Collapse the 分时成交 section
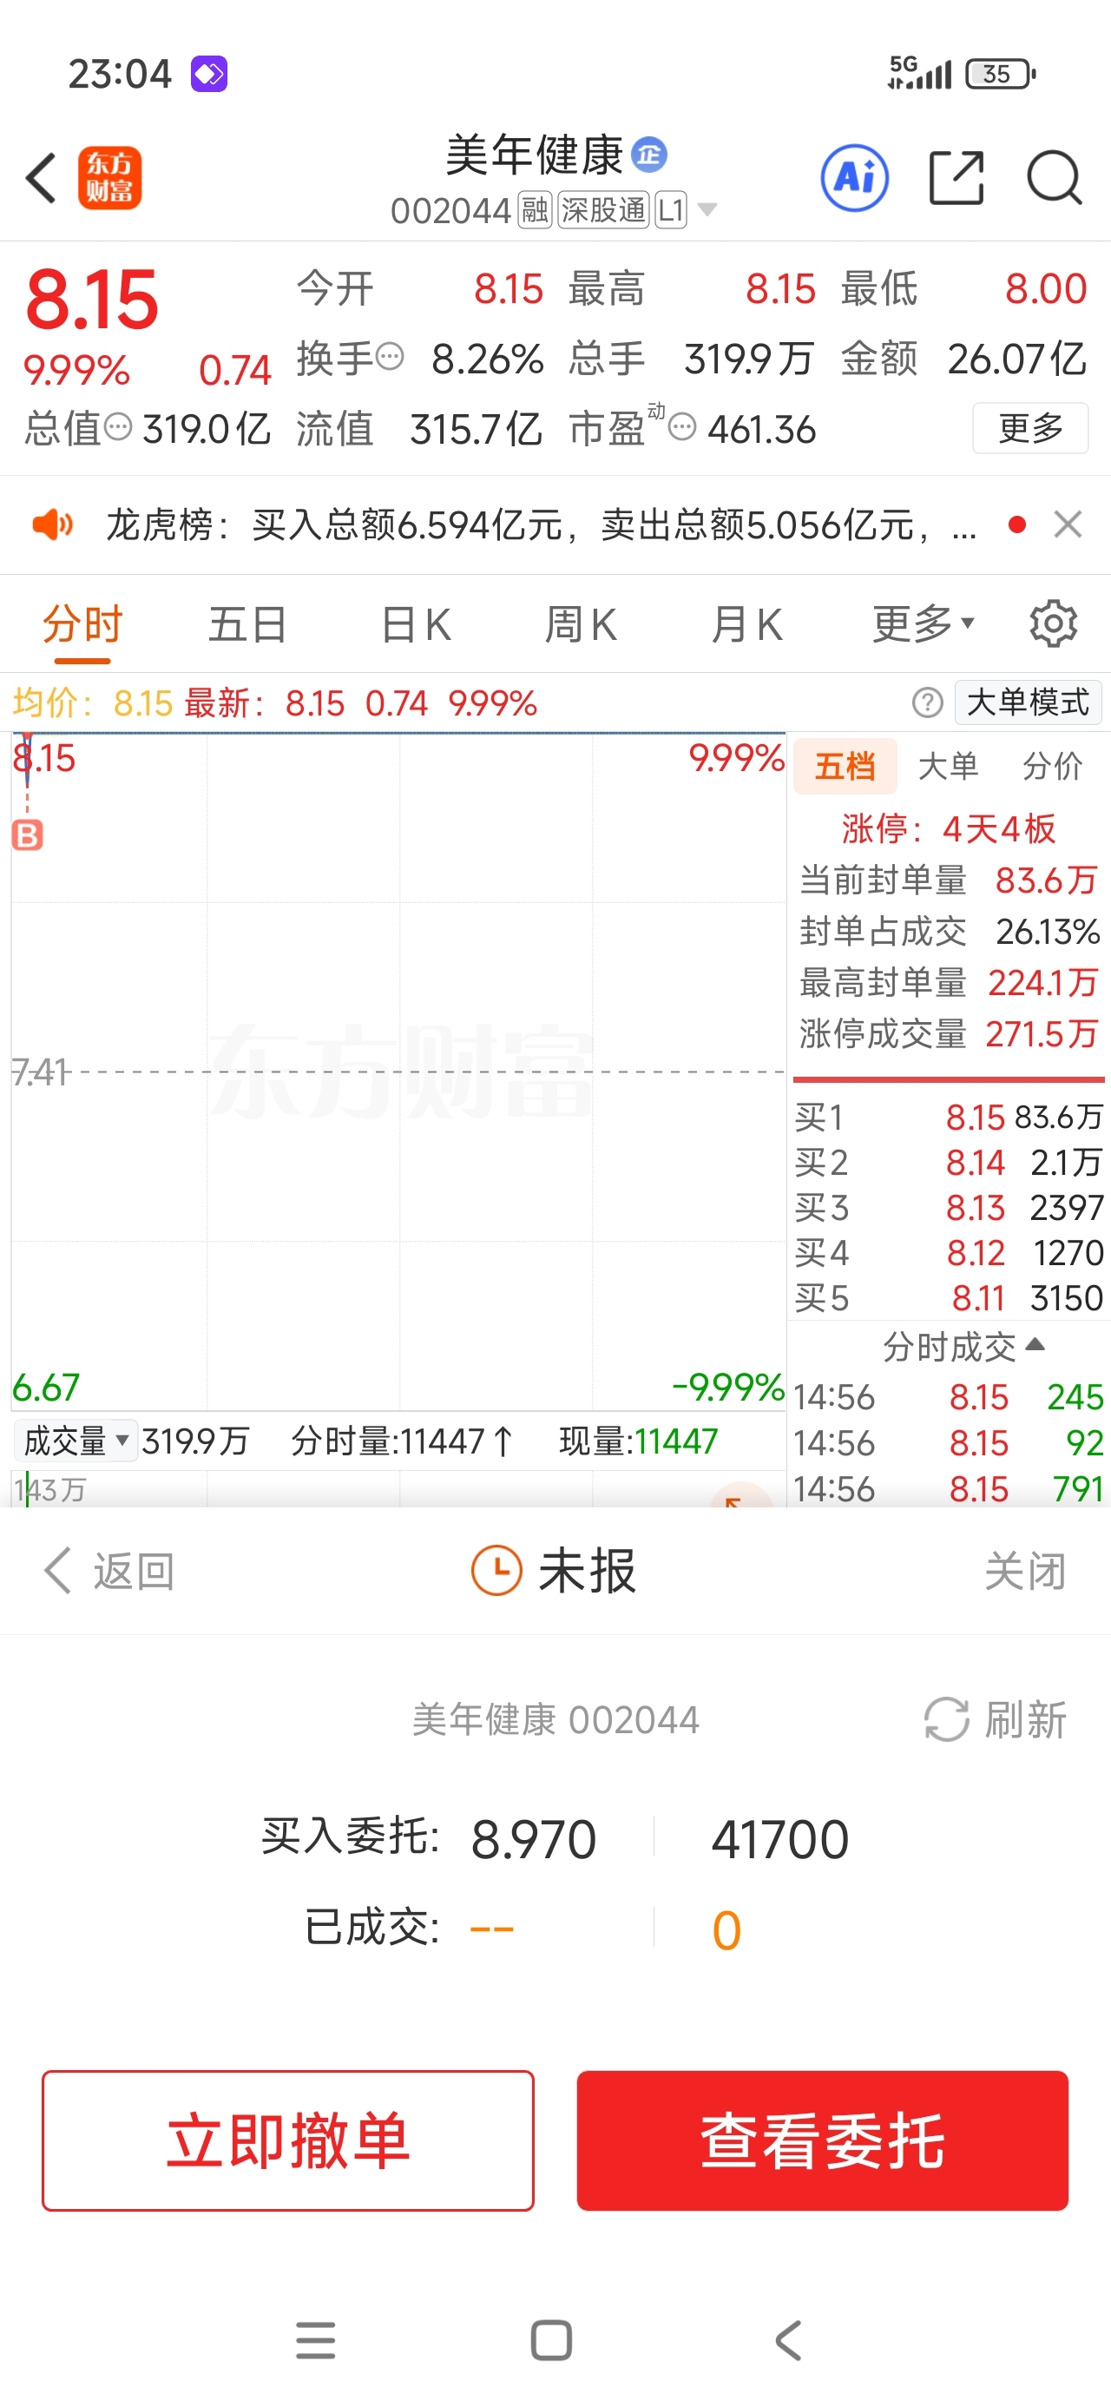This screenshot has height=2407, width=1111. tap(963, 1347)
